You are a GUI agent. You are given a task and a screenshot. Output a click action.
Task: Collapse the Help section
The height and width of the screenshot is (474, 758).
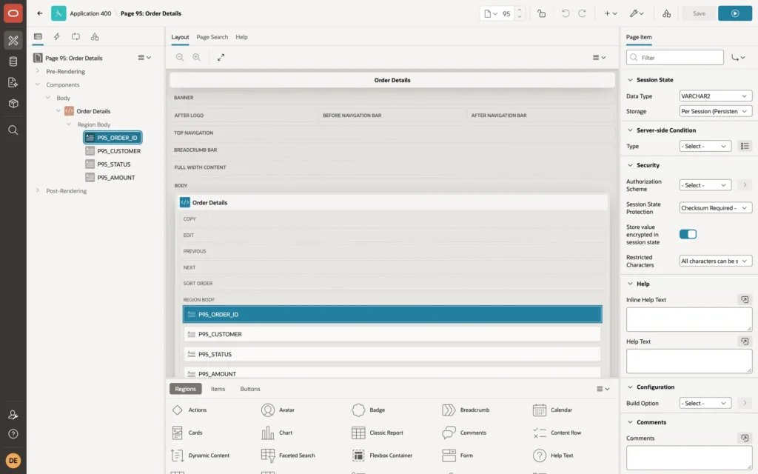(630, 284)
